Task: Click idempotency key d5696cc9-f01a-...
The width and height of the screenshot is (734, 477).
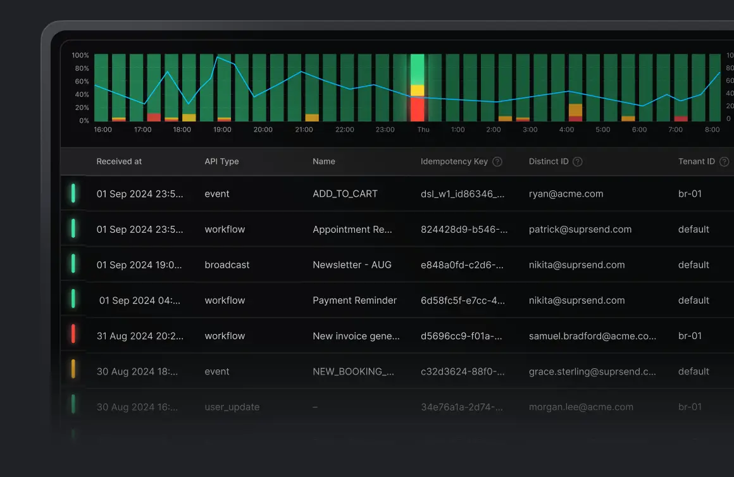Action: tap(461, 336)
